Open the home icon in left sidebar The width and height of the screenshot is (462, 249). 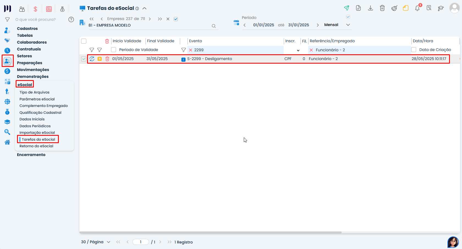7,142
